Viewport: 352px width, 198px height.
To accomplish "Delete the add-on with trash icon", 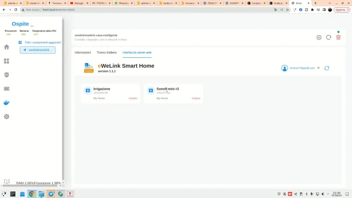I will 338,37.
